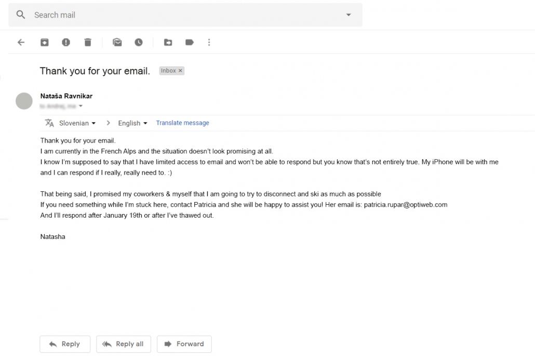Open the three-dot More options menu
Screen dimensions: 535x356
209,42
